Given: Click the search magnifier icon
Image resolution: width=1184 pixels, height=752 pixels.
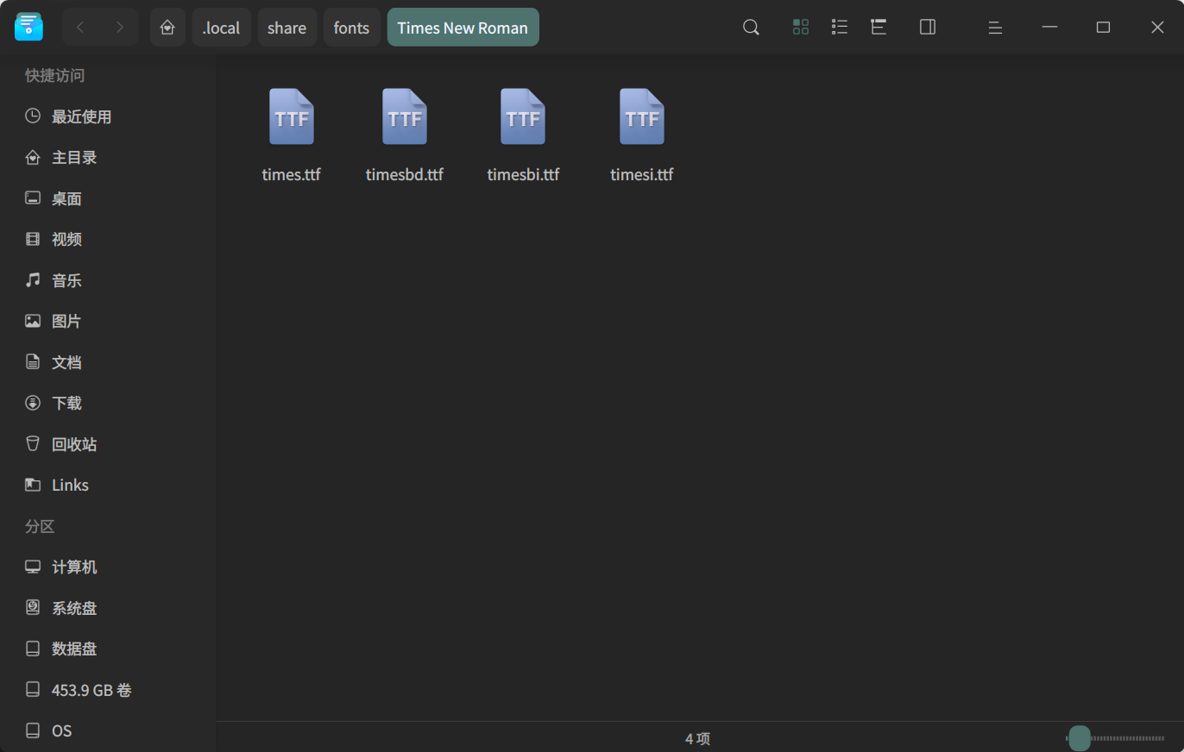Looking at the screenshot, I should pyautogui.click(x=751, y=28).
